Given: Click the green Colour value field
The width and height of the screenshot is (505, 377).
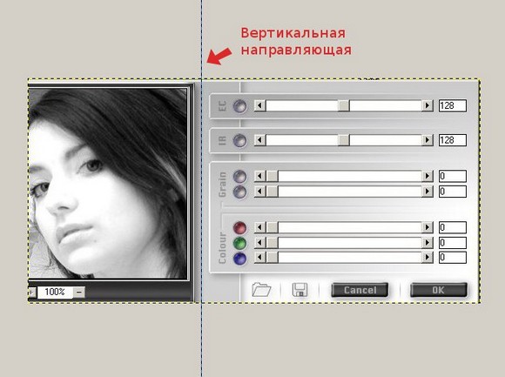Looking at the screenshot, I should 453,242.
